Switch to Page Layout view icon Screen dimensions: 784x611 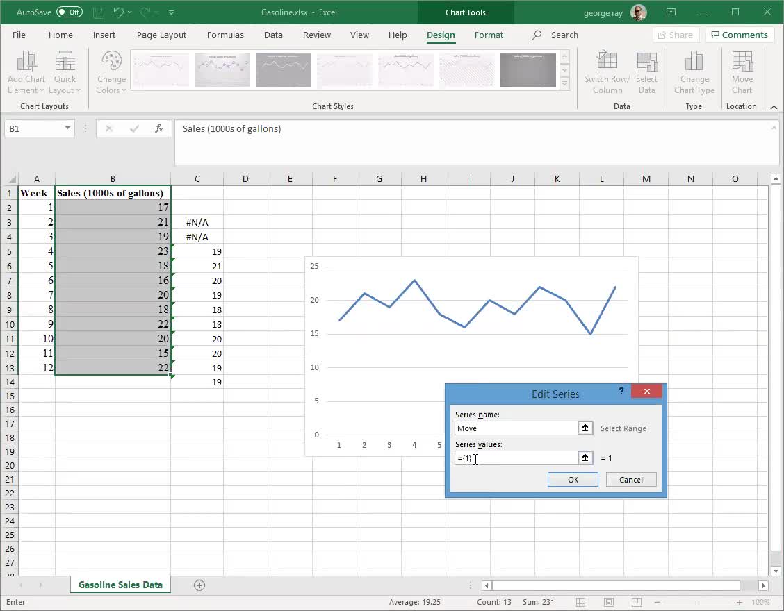click(608, 602)
